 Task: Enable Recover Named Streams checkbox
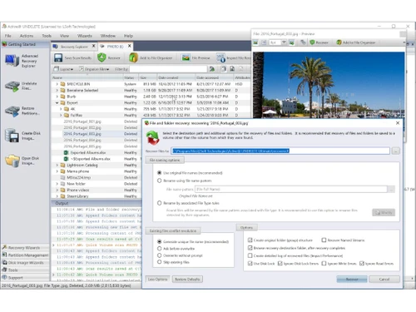click(x=324, y=240)
